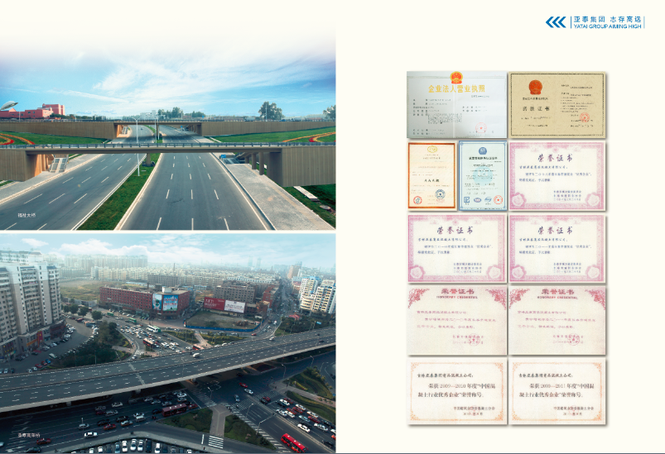Click the "YATAI GROUP AIMING HIGH" header text
Viewport: 665px width, 454px height.
607,26
